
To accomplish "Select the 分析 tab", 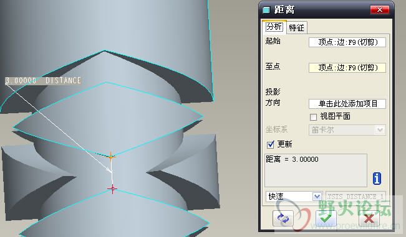I will click(x=274, y=27).
